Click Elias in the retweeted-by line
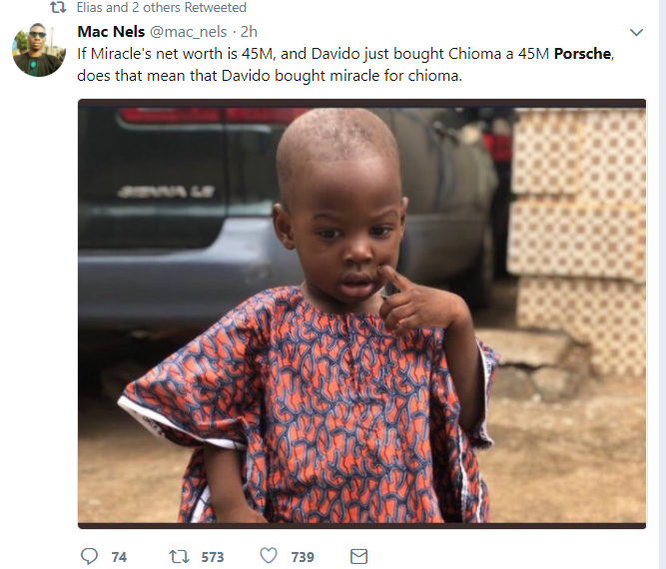 [x=92, y=8]
